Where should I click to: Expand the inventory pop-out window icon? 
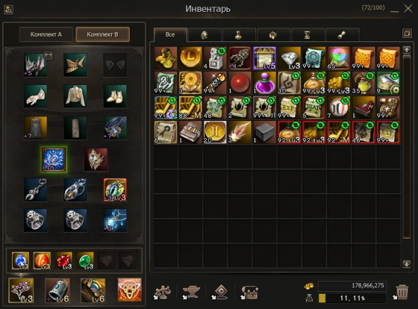pyautogui.click(x=407, y=34)
